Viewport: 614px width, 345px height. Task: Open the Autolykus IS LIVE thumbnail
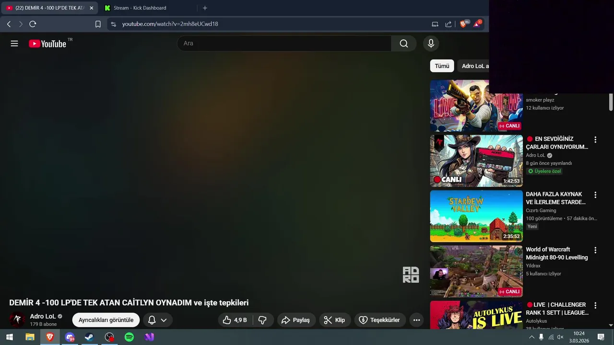tap(476, 315)
